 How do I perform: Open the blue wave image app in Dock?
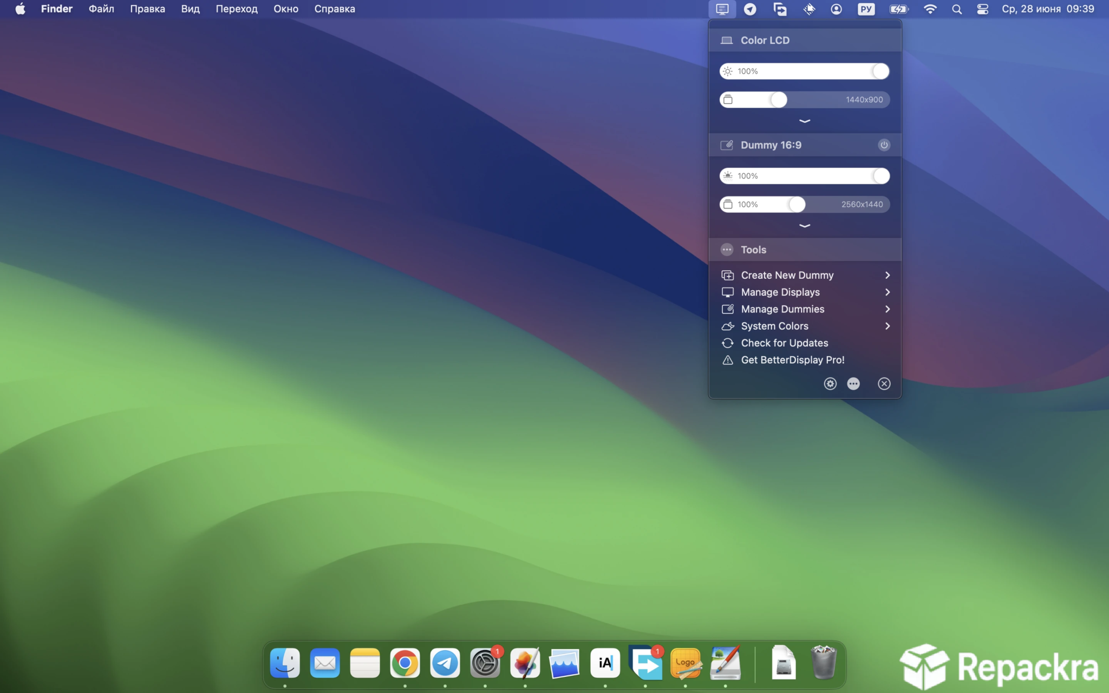565,663
